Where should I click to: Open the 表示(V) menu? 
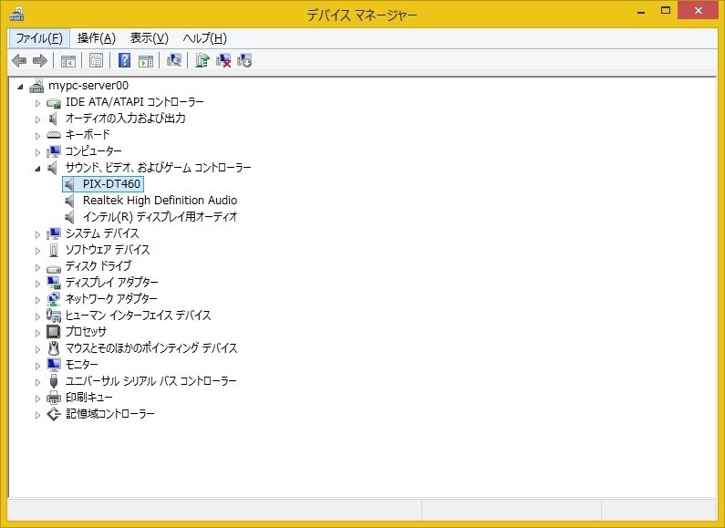(149, 38)
